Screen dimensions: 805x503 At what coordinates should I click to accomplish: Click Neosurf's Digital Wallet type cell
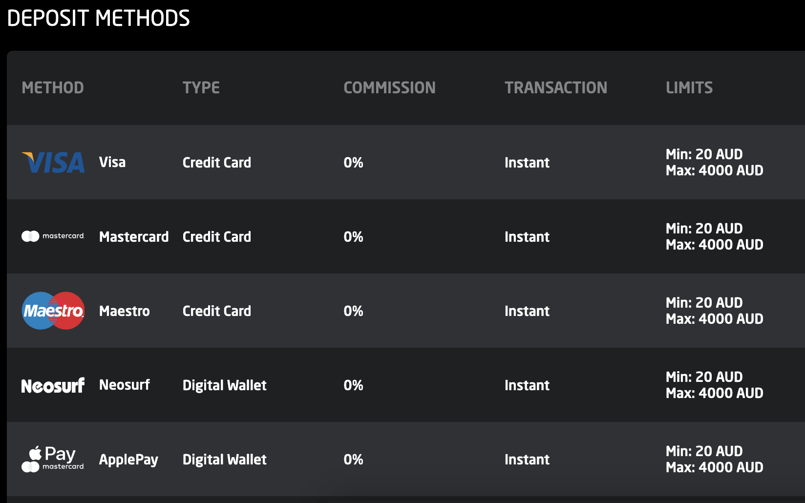[x=225, y=385]
